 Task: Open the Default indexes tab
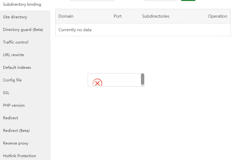coord(17,68)
